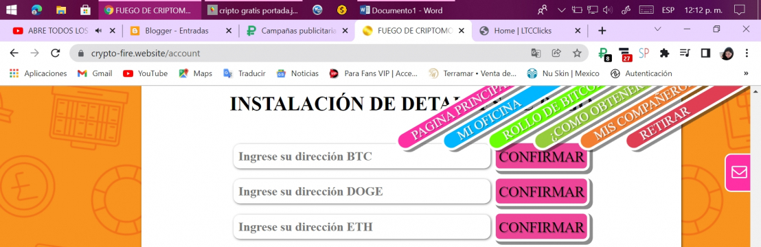761x247 pixels.
Task: Open the Chrome profile avatar
Action: coord(727,54)
